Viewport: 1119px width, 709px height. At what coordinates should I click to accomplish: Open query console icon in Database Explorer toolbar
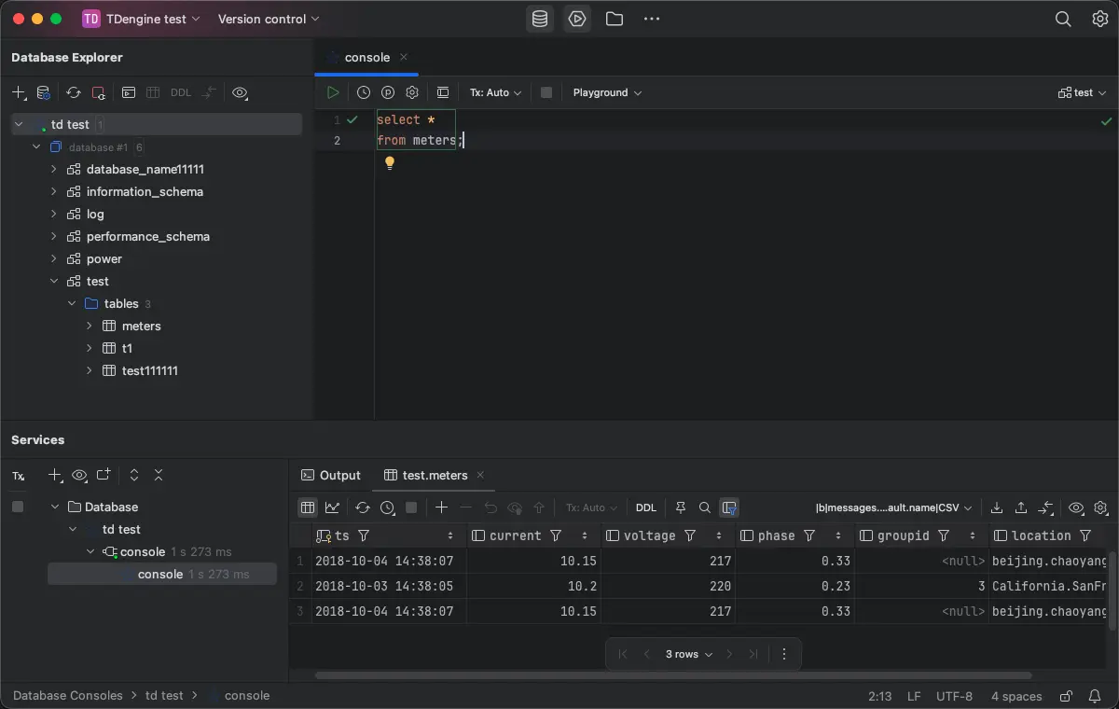(x=129, y=92)
